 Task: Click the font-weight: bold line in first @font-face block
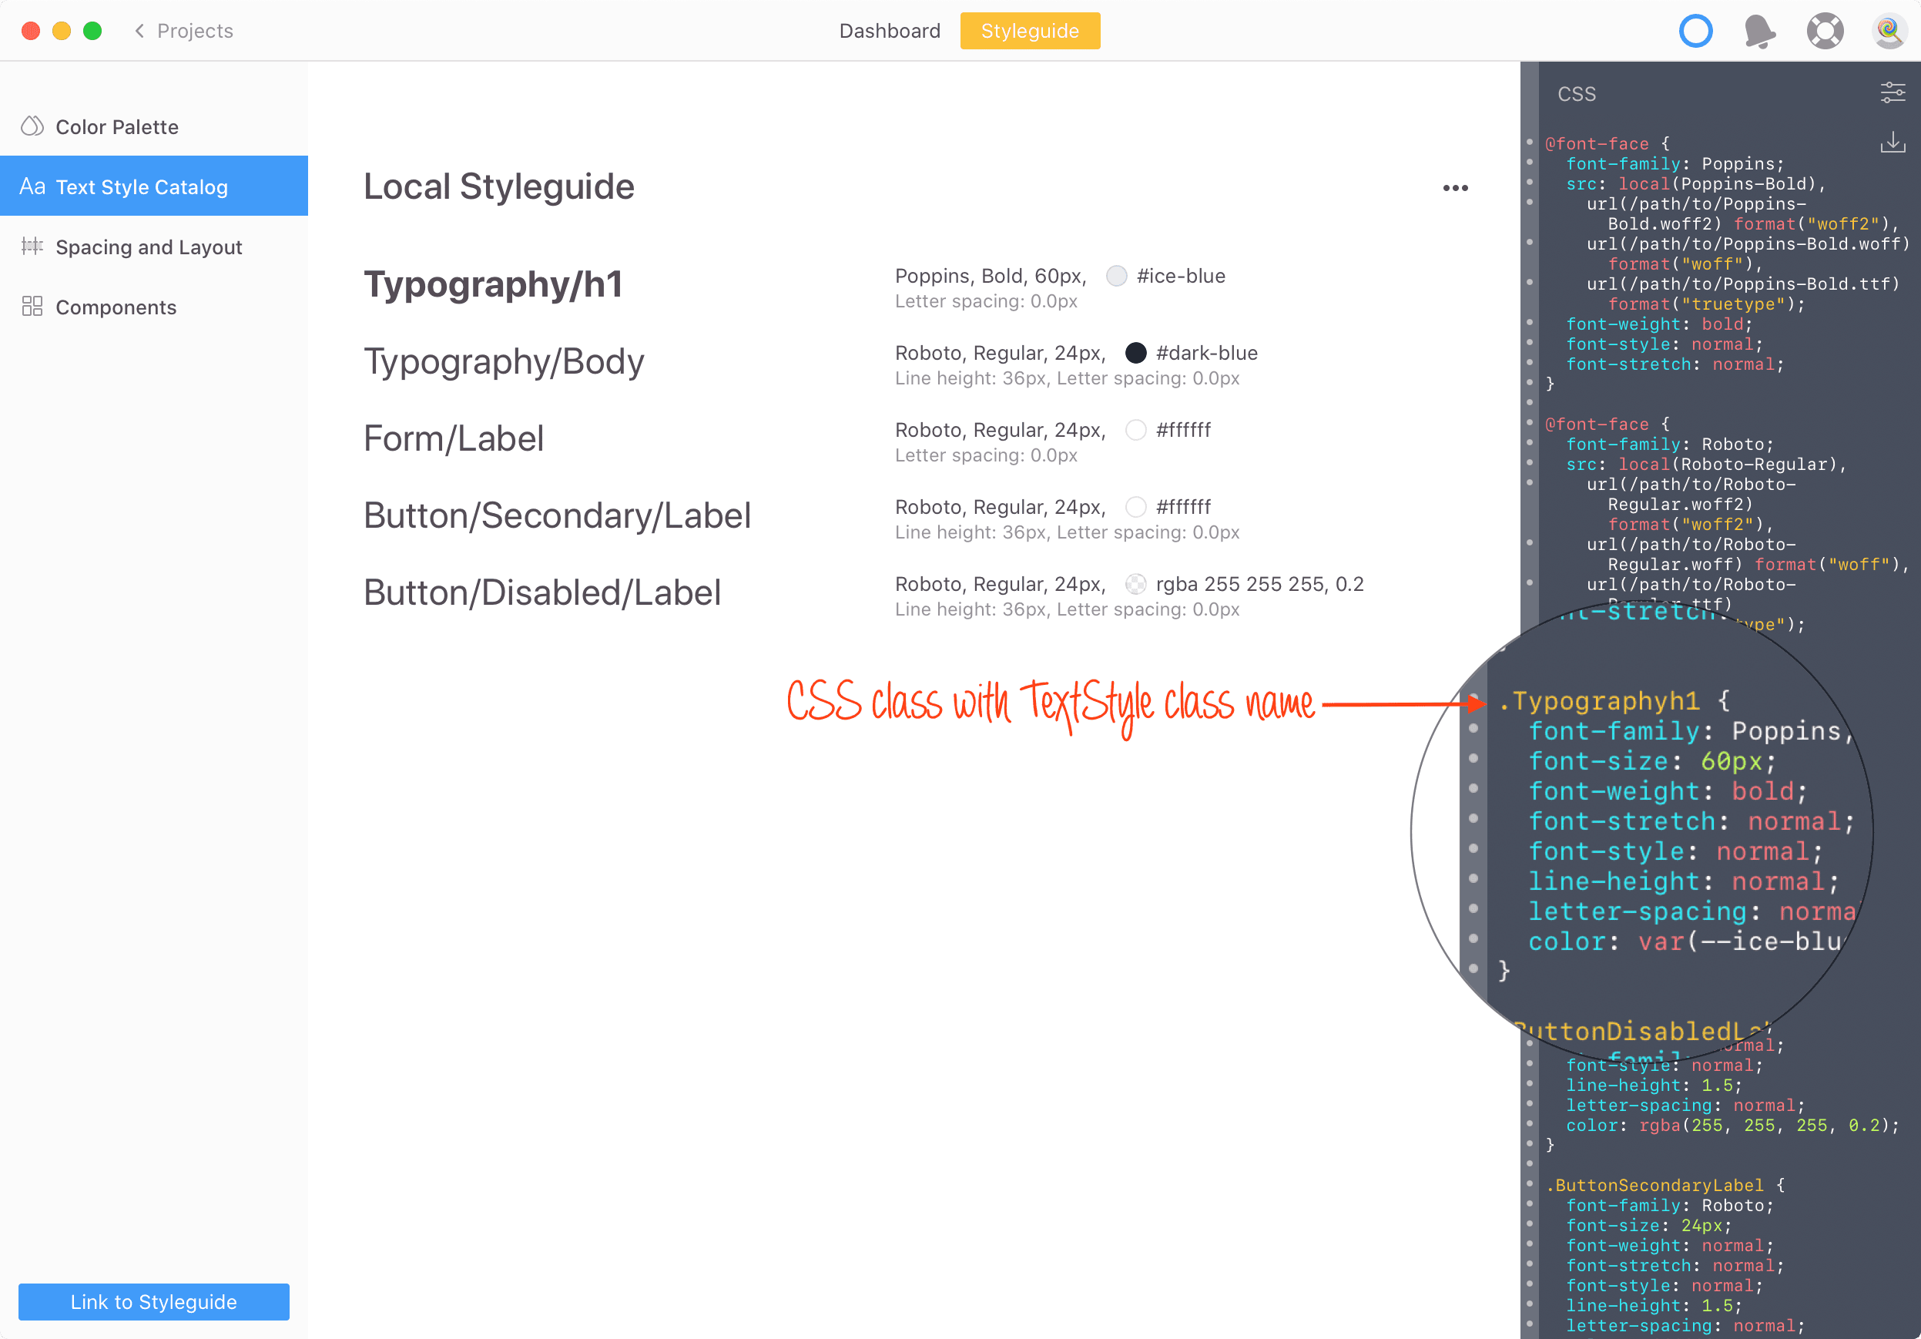click(1659, 324)
